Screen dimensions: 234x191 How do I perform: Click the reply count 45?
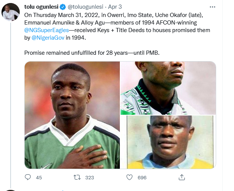click(39, 177)
